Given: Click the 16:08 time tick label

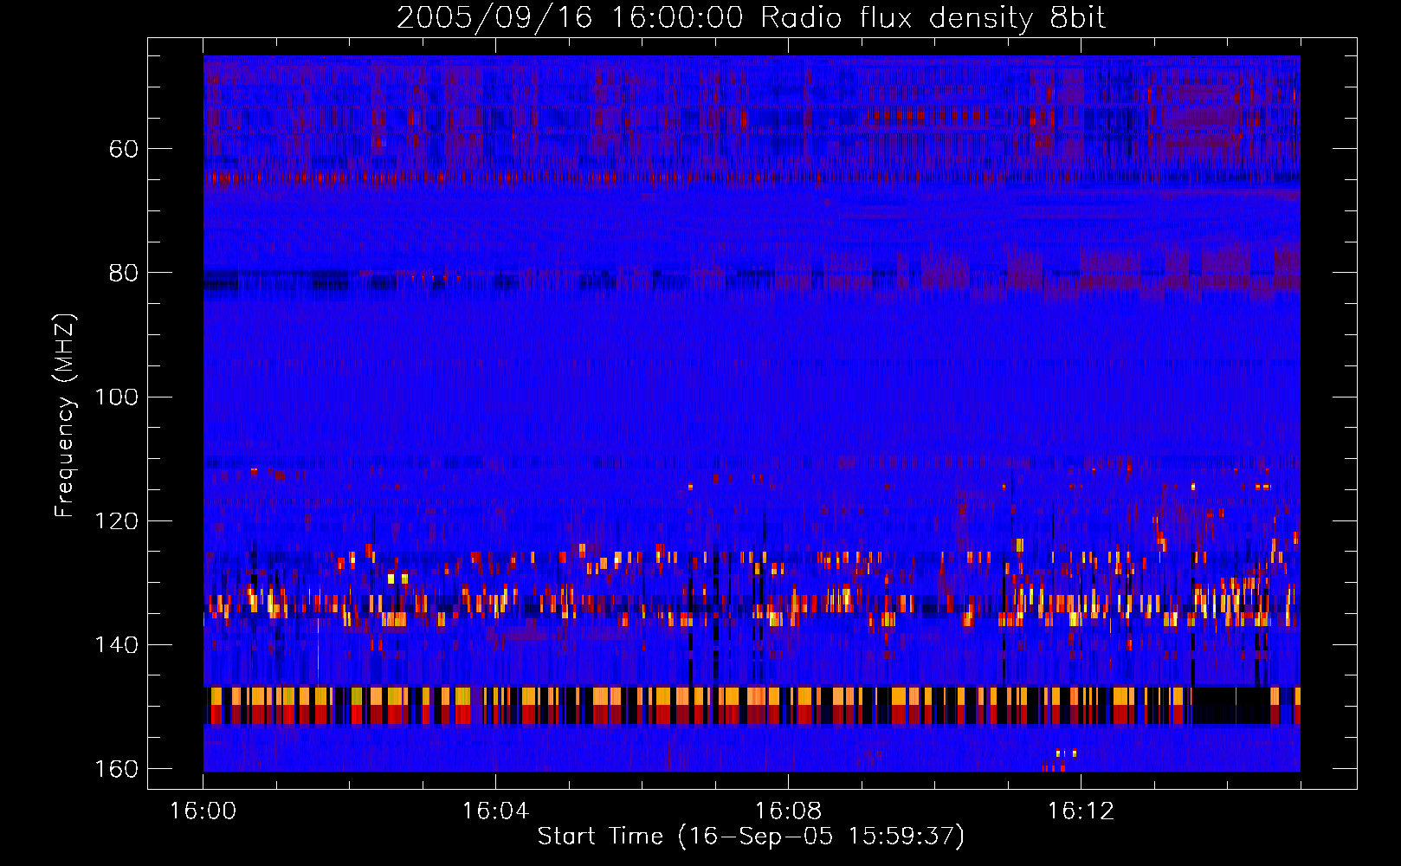Looking at the screenshot, I should click(788, 811).
